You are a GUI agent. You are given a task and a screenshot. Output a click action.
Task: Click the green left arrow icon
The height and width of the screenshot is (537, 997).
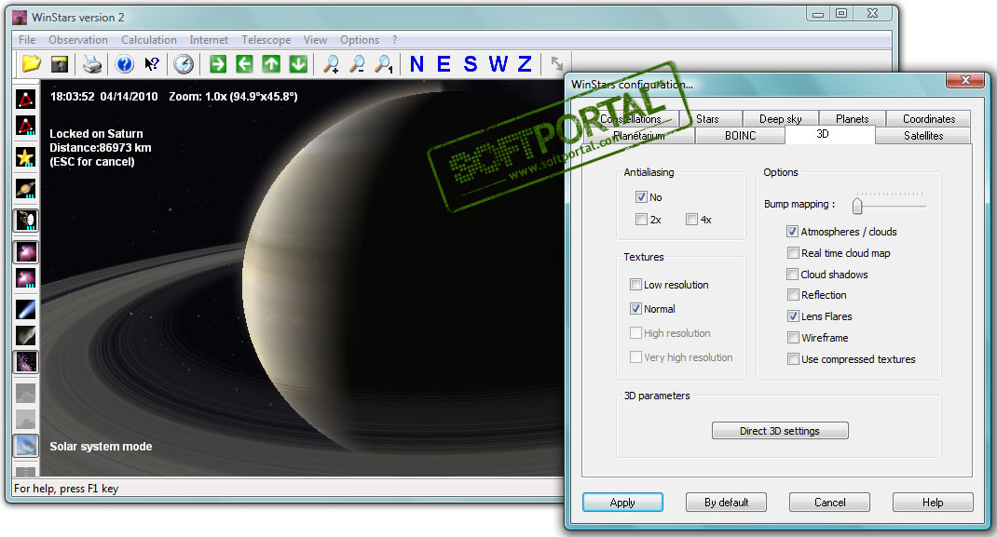(x=245, y=64)
